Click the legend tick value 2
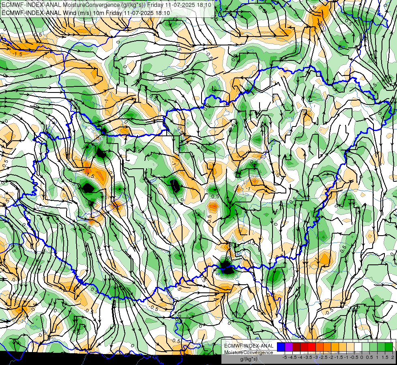Image resolution: width=397 pixels, height=365 pixels. [x=393, y=357]
